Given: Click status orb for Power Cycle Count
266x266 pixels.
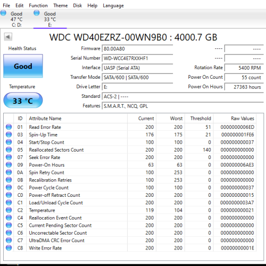Looking at the screenshot, I should (x=9, y=187).
